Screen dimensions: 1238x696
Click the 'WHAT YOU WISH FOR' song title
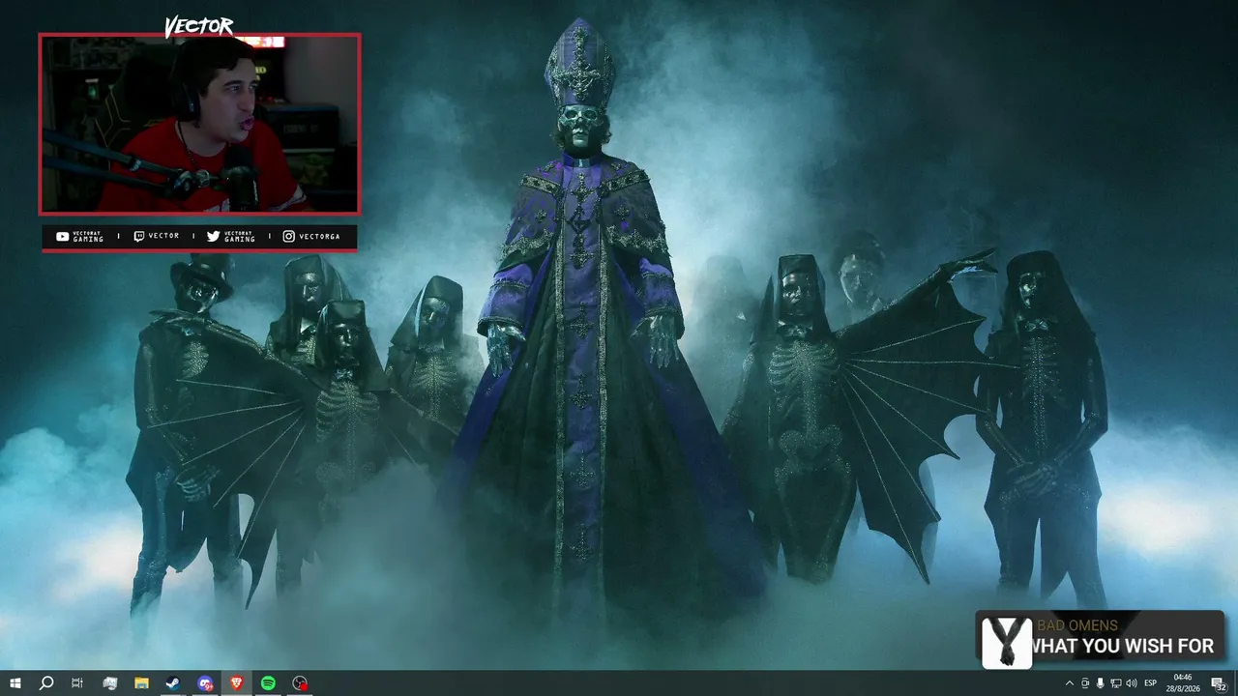click(1122, 646)
